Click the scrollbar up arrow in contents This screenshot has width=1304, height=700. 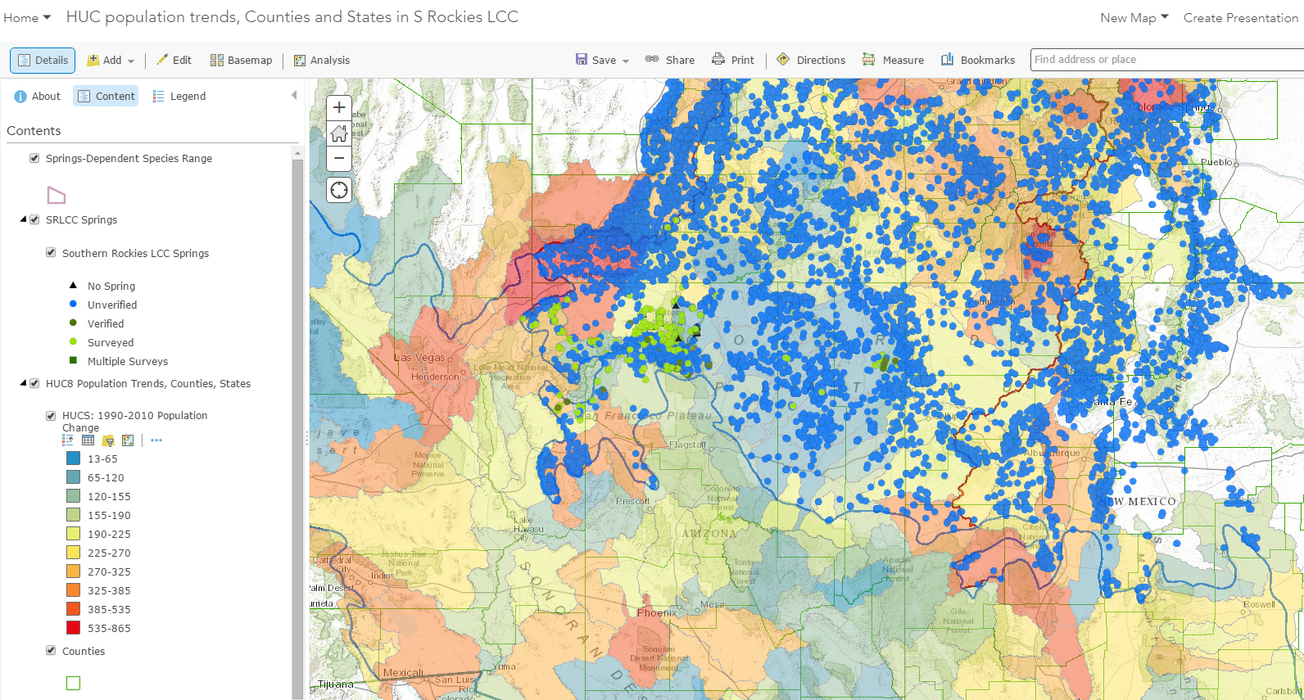[x=297, y=153]
